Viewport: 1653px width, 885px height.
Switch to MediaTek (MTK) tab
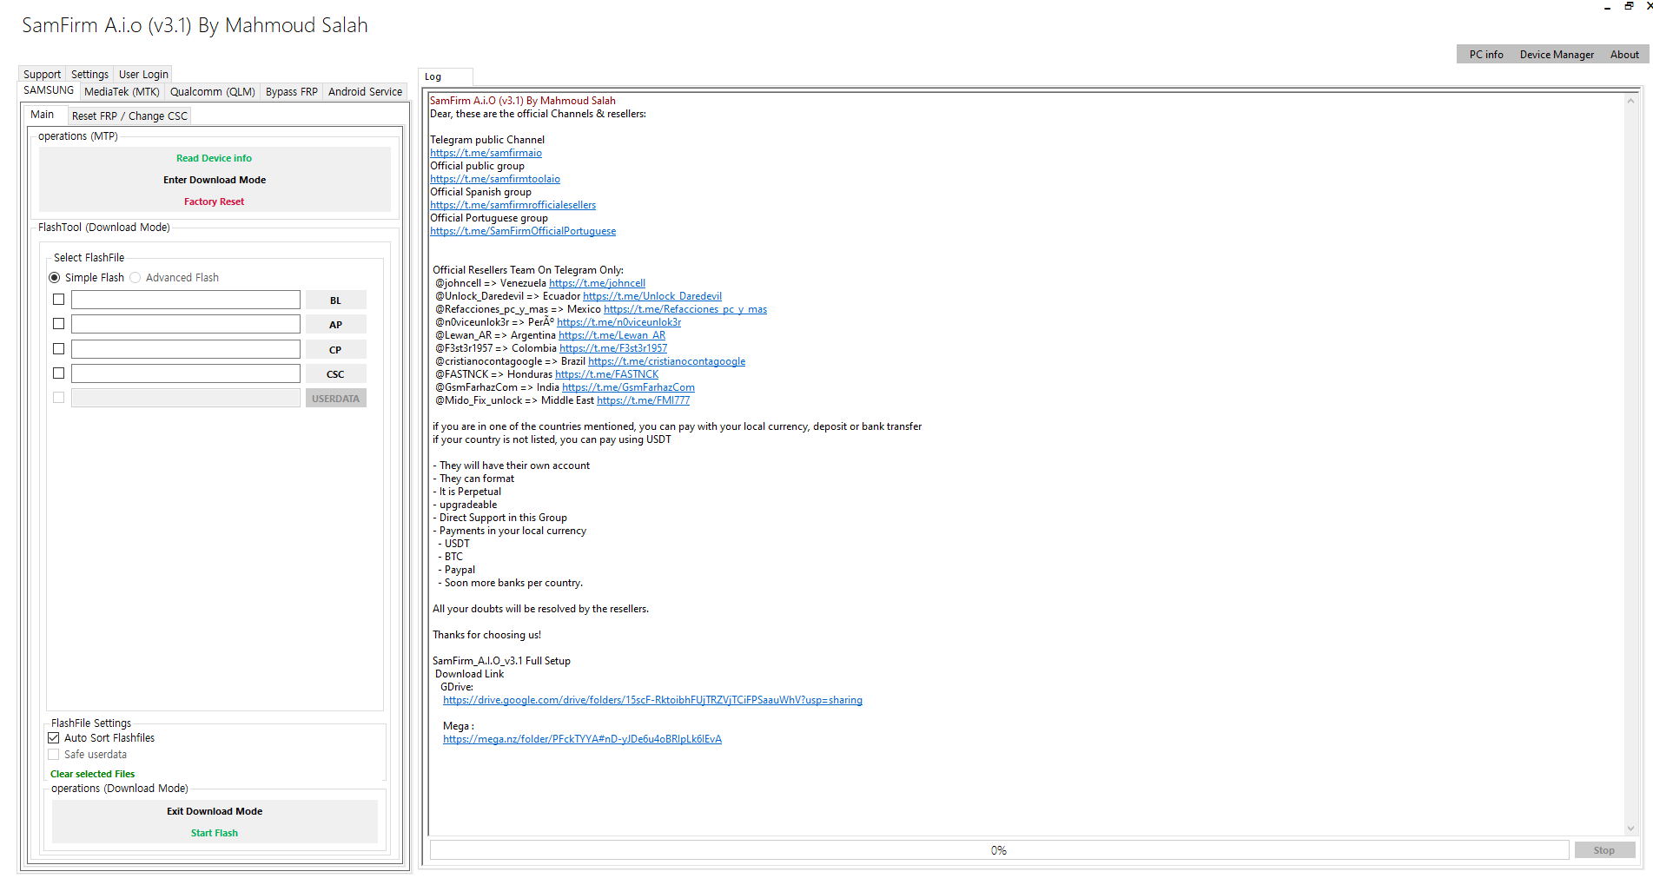122,92
